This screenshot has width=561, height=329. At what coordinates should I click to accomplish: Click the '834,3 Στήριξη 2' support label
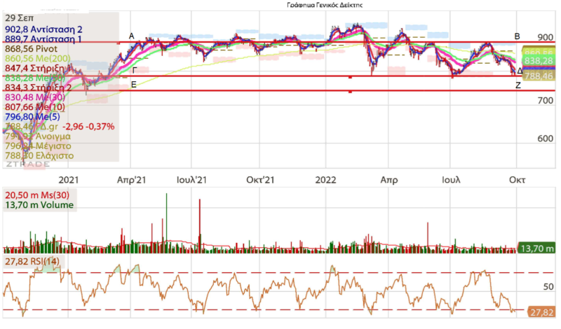[38, 87]
